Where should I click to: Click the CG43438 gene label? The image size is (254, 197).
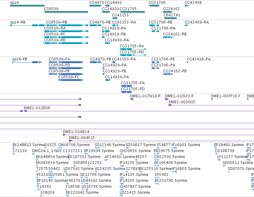click(x=193, y=3)
